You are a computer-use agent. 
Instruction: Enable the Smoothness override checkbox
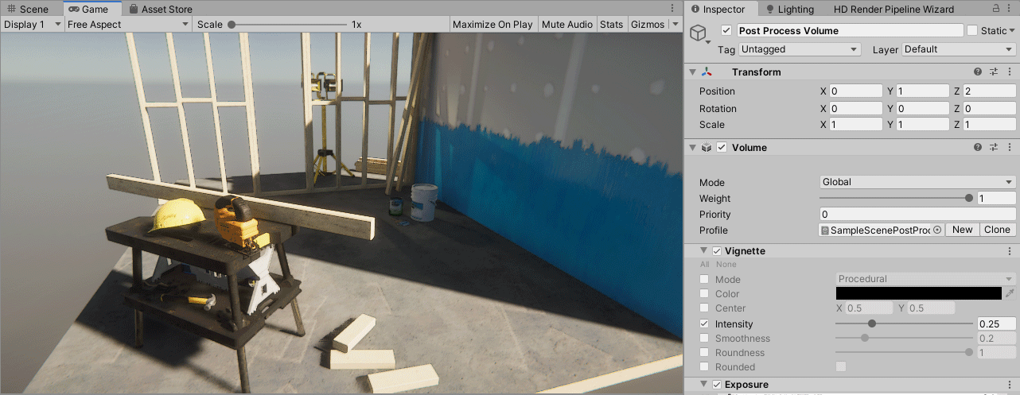click(704, 339)
